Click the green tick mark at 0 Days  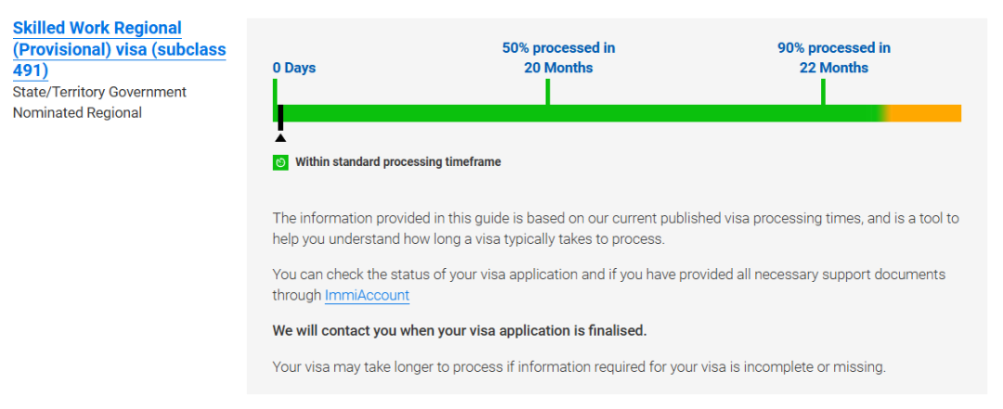(x=274, y=92)
